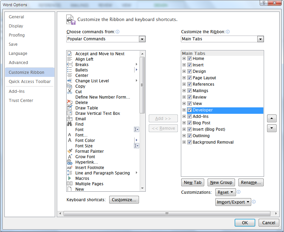This screenshot has height=232, width=284.
Task: Select the Delete command red X icon
Action: 70,102
